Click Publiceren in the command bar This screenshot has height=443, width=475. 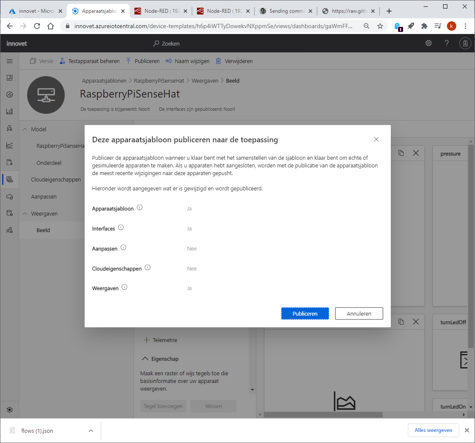coord(143,61)
